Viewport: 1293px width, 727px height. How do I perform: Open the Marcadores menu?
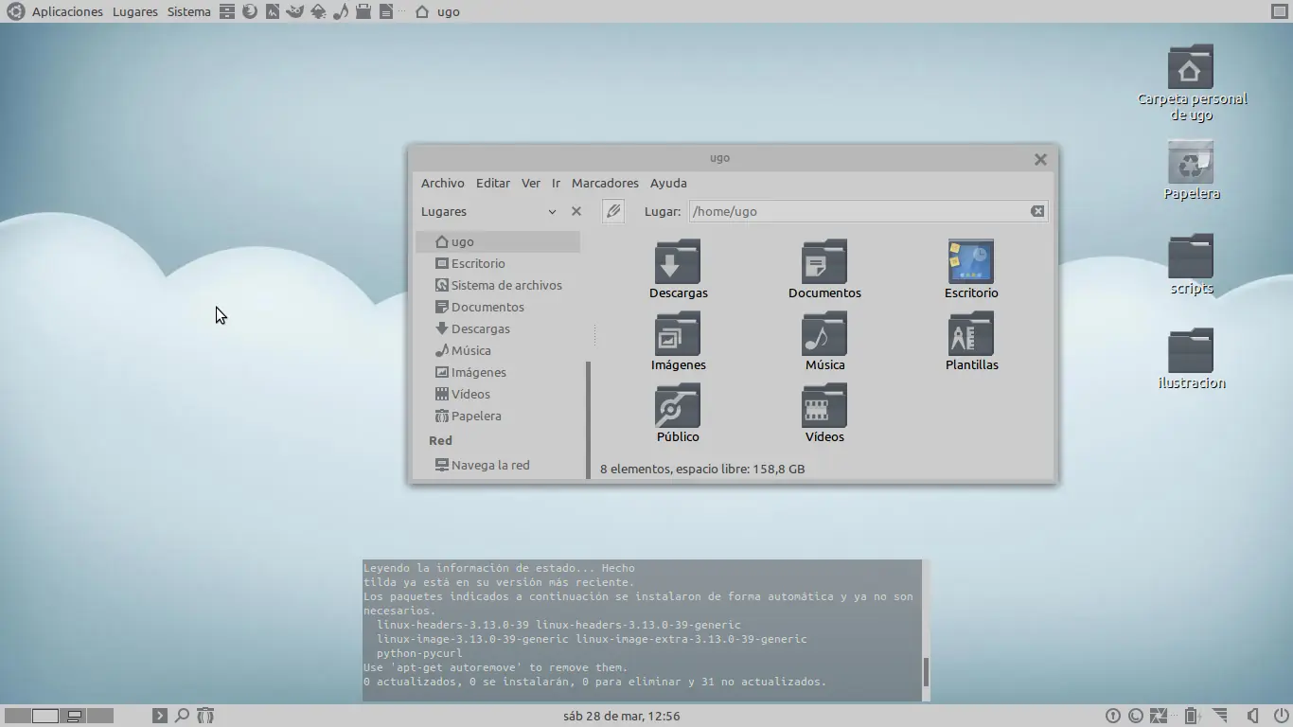(x=605, y=183)
